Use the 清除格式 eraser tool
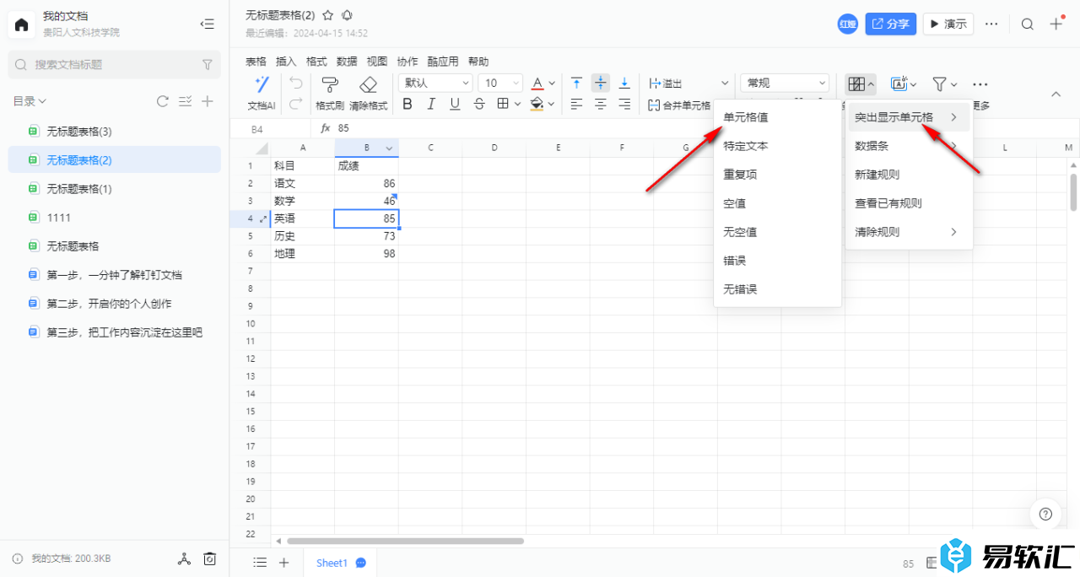1080x577 pixels. point(368,92)
